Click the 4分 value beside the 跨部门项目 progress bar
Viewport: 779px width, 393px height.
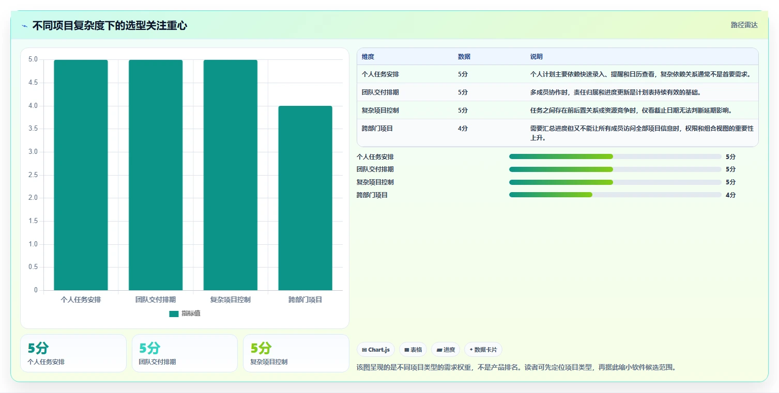click(x=730, y=195)
